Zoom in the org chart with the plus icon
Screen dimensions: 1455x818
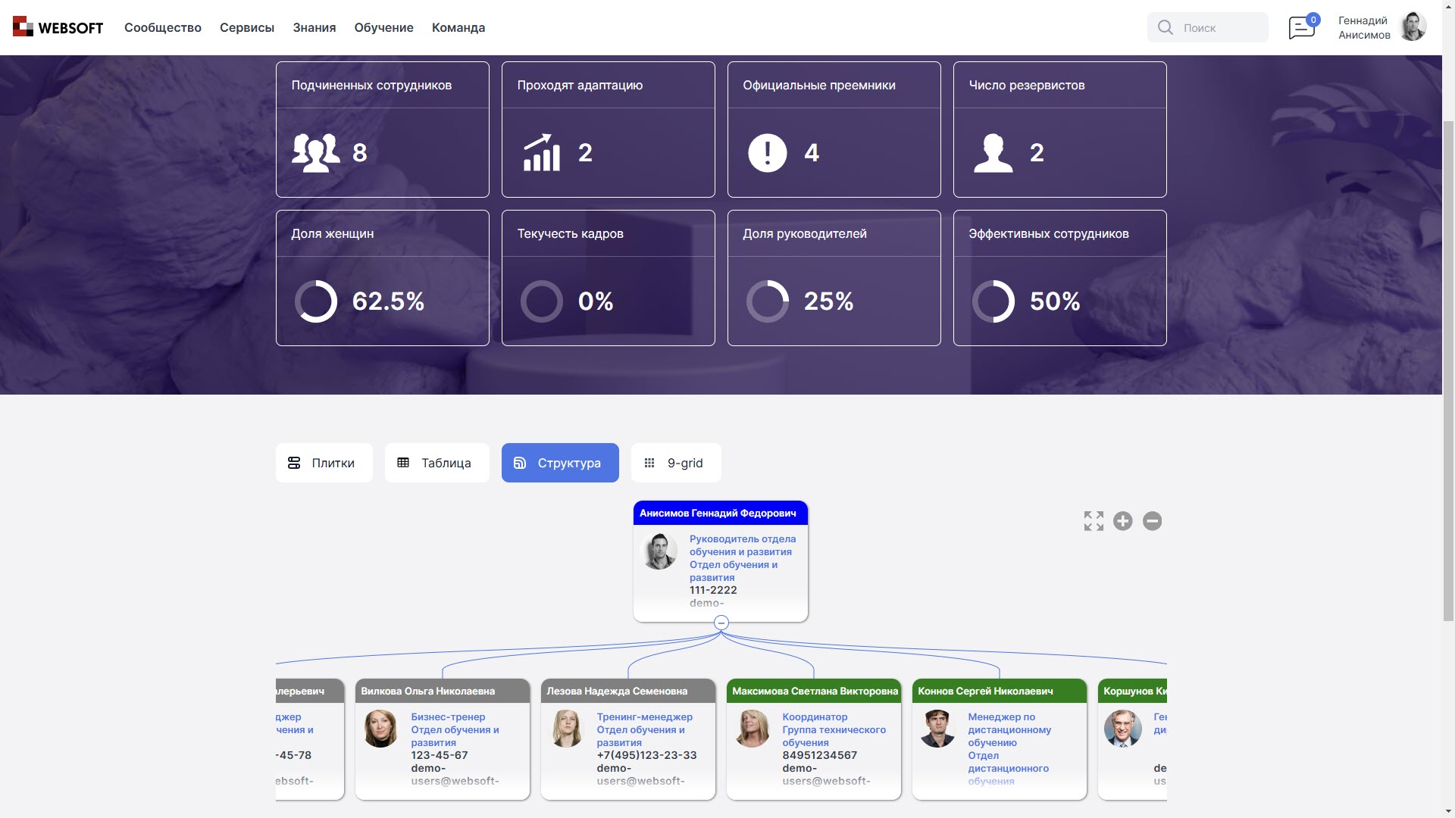click(x=1123, y=521)
